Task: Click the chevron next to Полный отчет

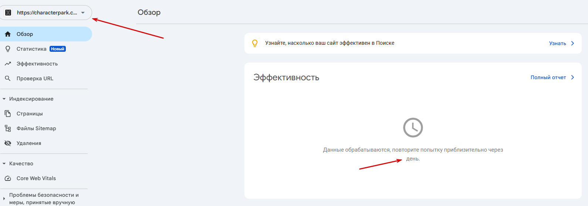Action: 572,77
